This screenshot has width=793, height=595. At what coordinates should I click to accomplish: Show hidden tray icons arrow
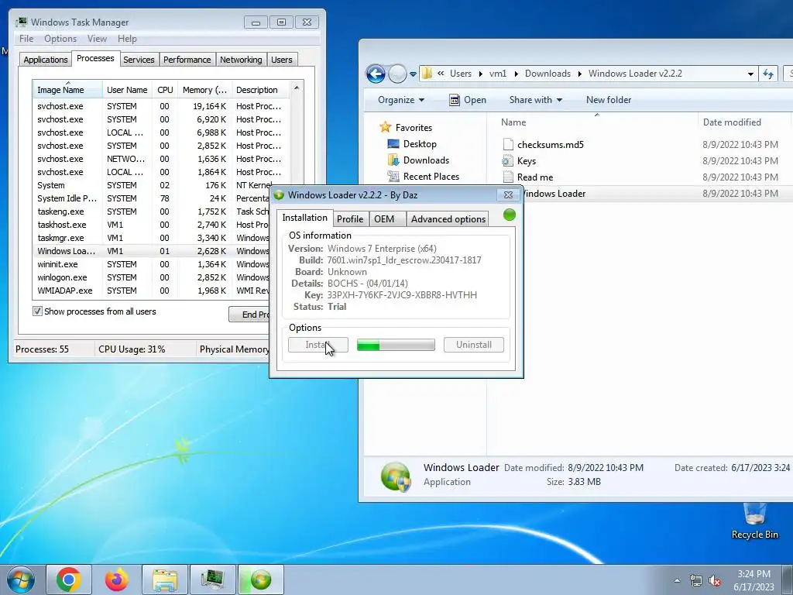(677, 580)
